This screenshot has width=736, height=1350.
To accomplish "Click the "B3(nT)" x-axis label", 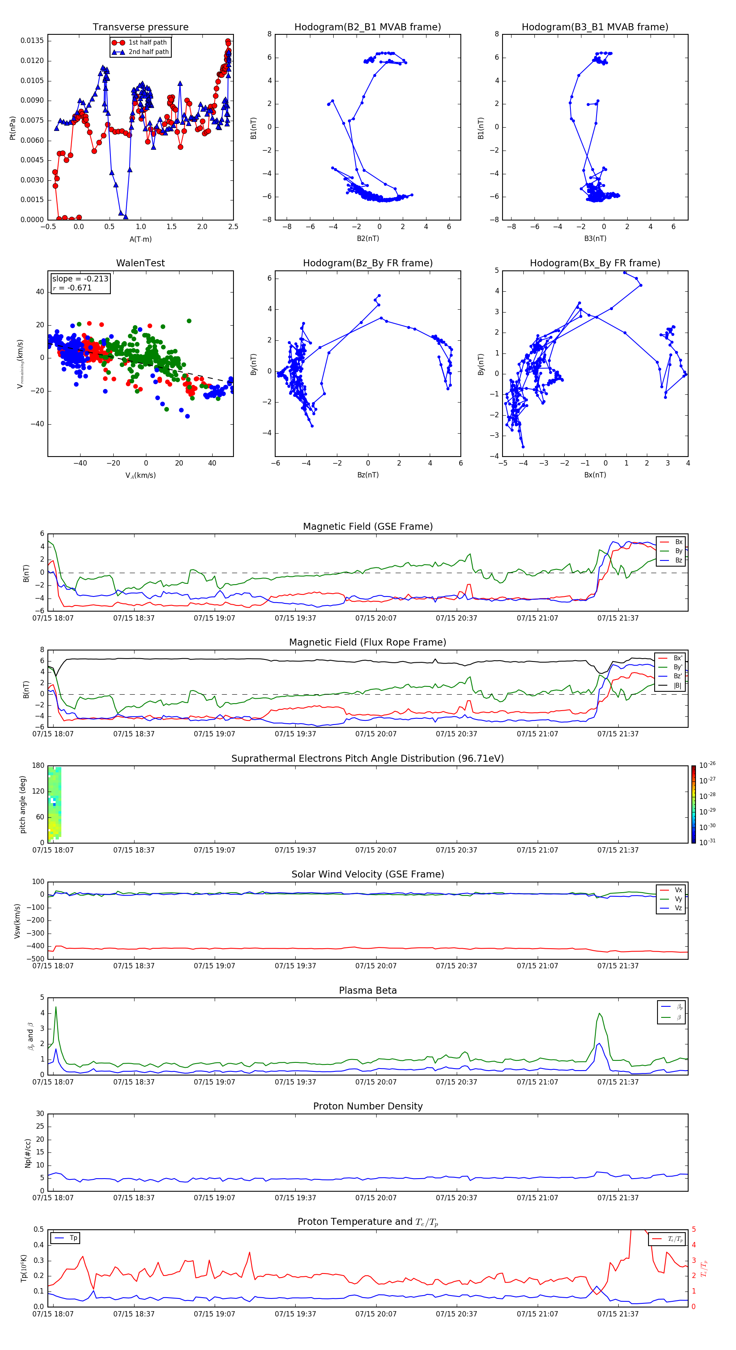I will [595, 239].
